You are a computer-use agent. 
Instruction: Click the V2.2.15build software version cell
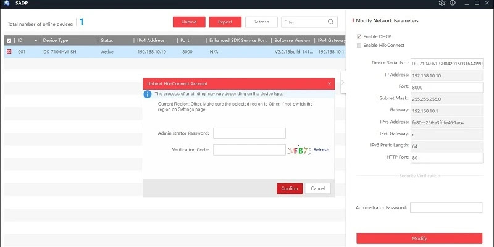pos(294,52)
